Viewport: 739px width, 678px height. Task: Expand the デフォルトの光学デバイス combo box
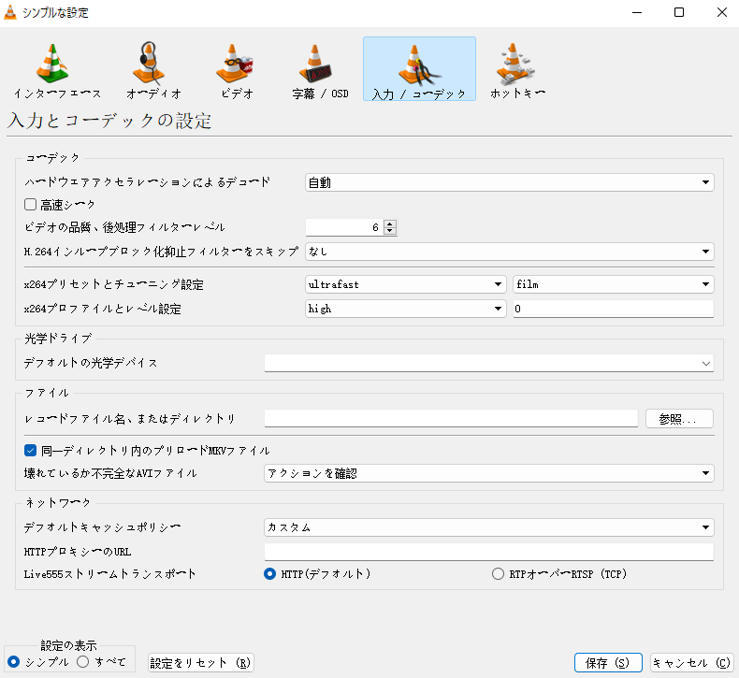[488, 363]
